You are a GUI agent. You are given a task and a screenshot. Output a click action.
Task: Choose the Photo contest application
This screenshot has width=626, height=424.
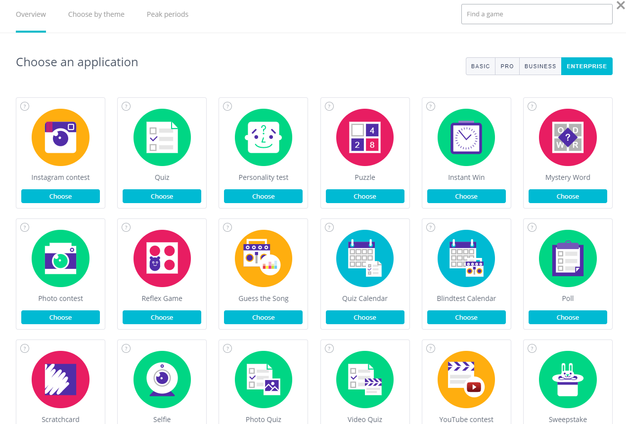coord(60,317)
